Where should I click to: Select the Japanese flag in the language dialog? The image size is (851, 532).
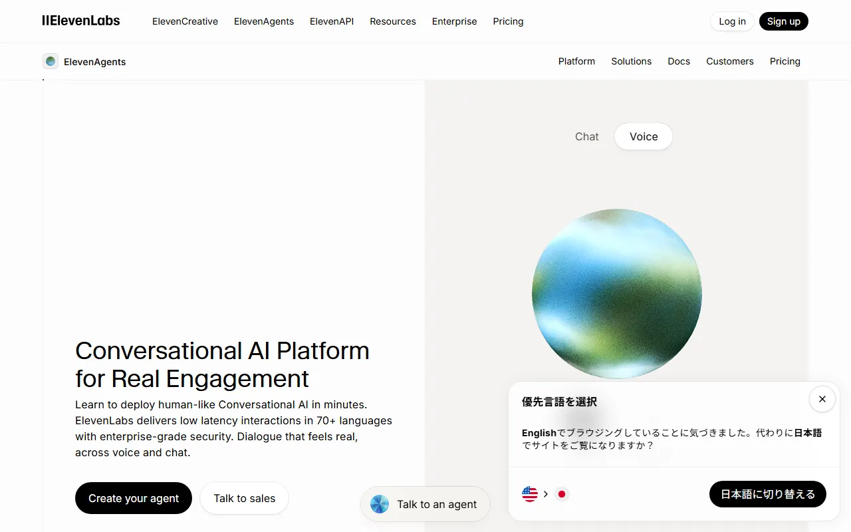click(x=562, y=494)
